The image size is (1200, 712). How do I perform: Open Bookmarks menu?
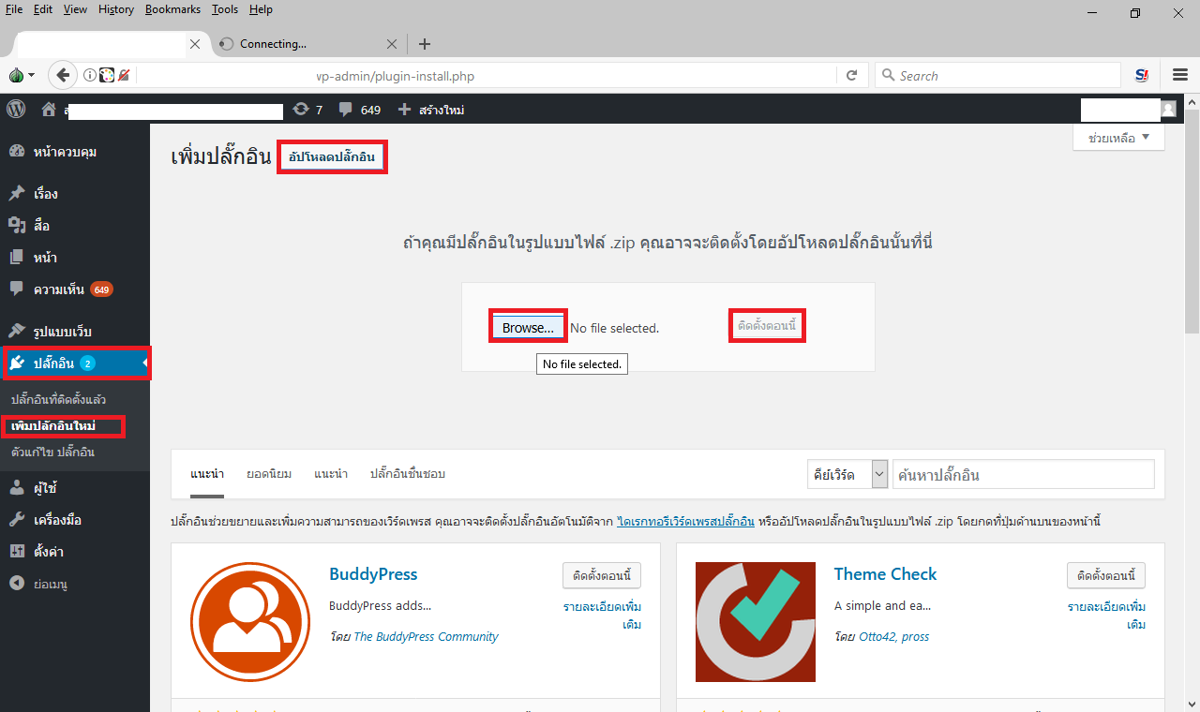[172, 9]
